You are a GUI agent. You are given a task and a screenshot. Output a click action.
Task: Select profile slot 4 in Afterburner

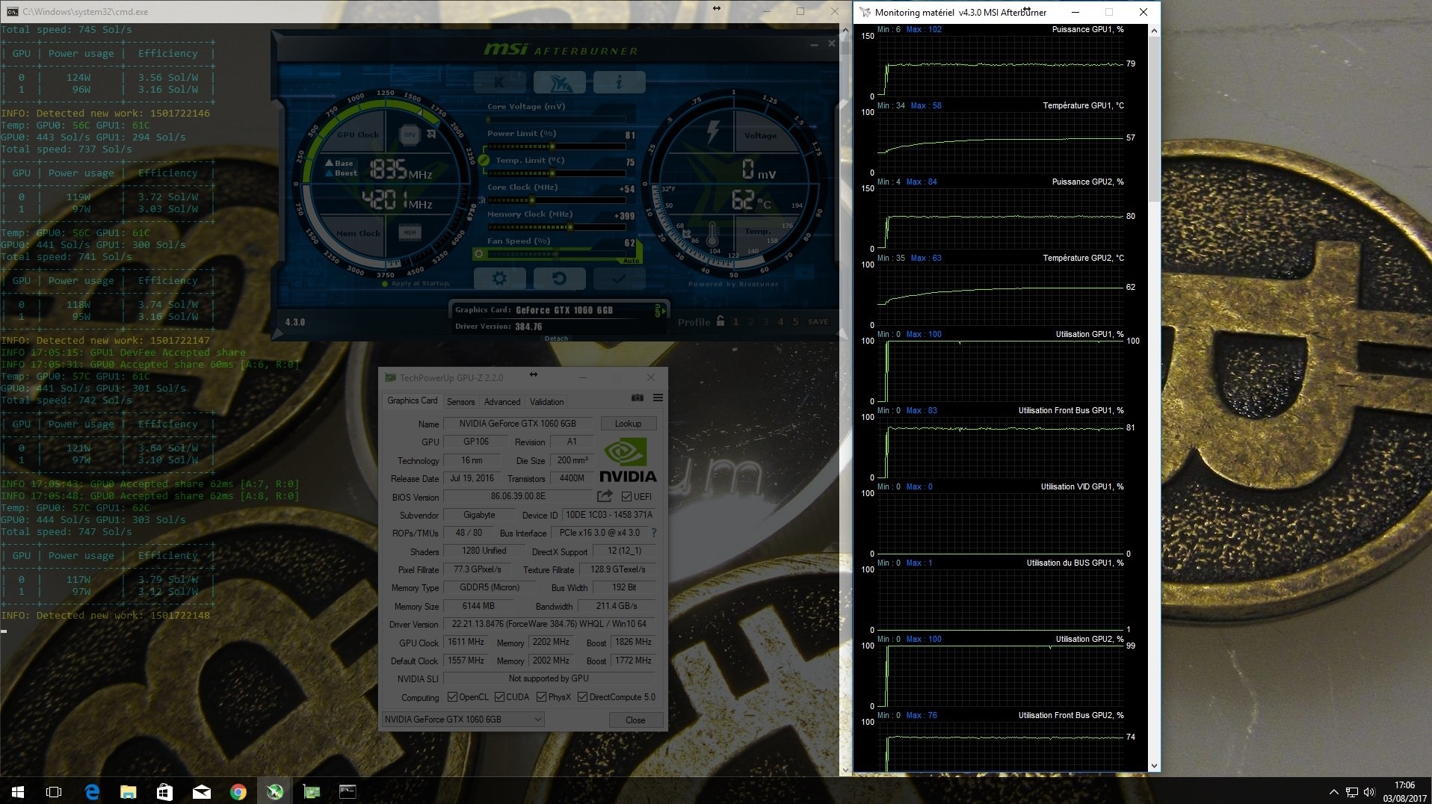[780, 322]
